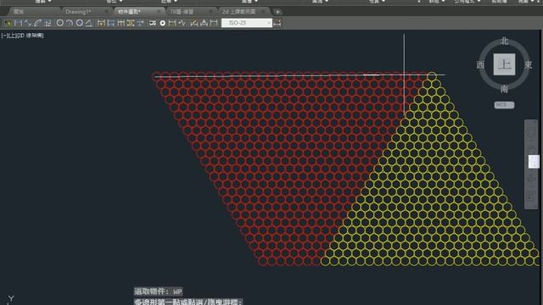This screenshot has width=543, height=305.
Task: Open Dimension Style manager icon after ISO-25
Action: [x=277, y=23]
